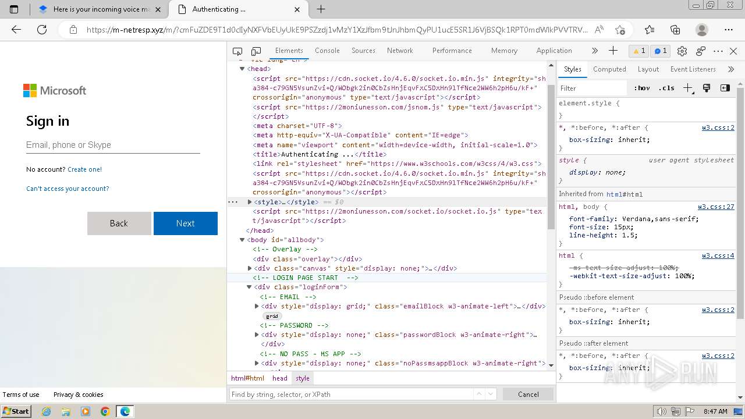
Task: Select head breadcrumb
Action: [x=280, y=378]
